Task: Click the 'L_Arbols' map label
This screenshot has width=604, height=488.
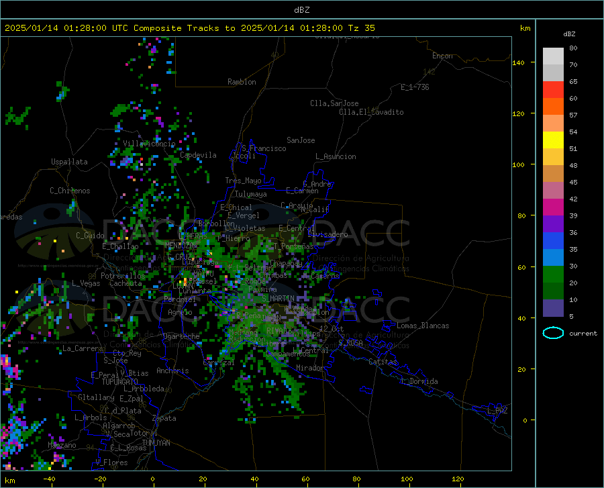Action: click(x=91, y=418)
